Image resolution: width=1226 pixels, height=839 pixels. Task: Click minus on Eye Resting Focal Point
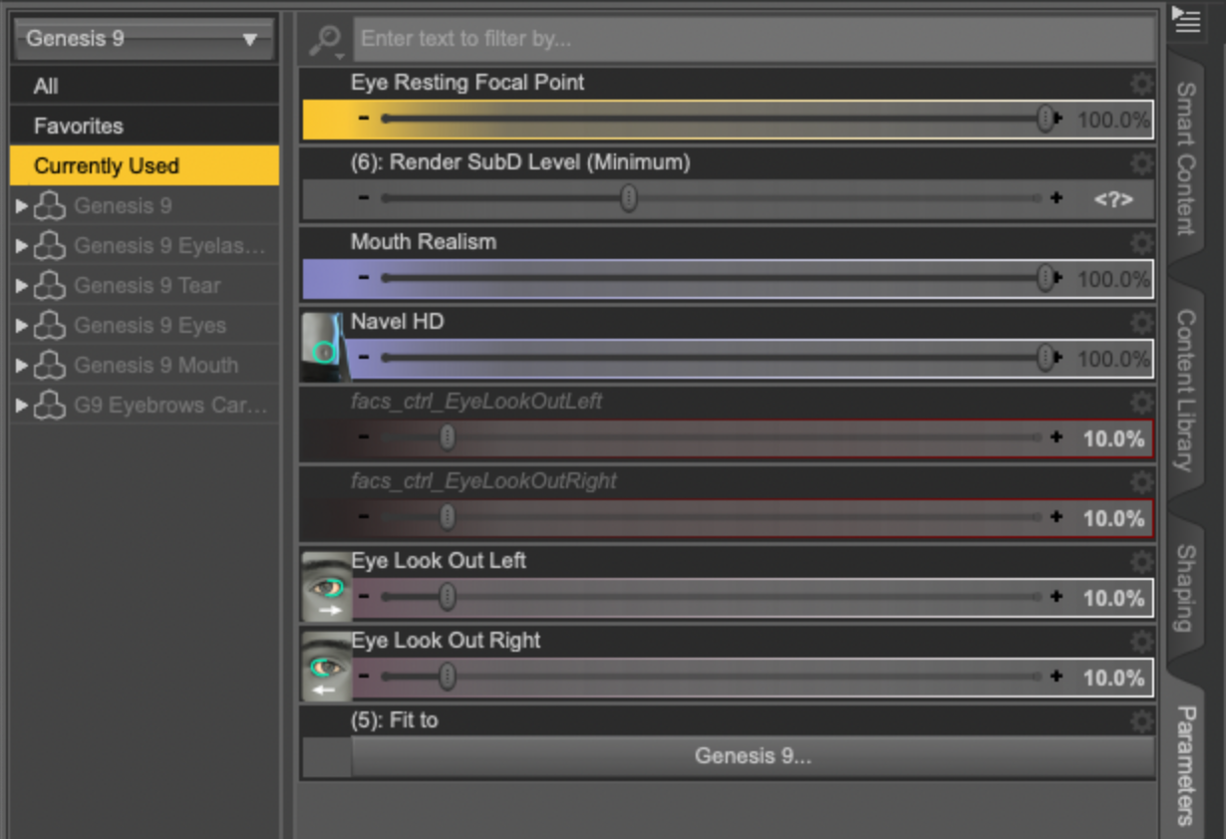(364, 118)
